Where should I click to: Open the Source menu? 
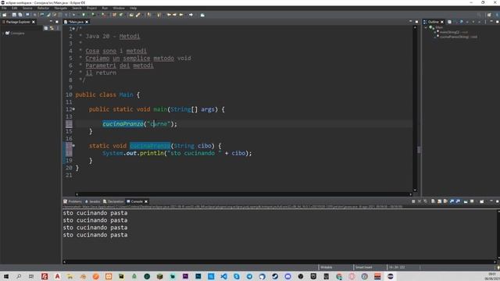coord(27,8)
